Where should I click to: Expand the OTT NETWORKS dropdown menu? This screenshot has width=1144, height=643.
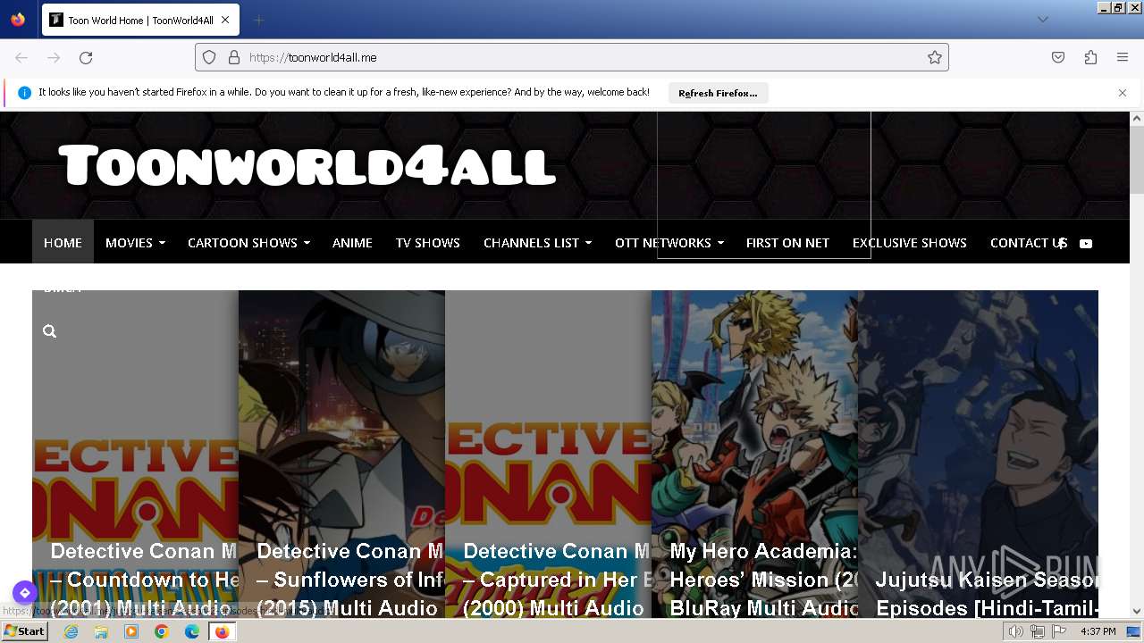point(669,242)
